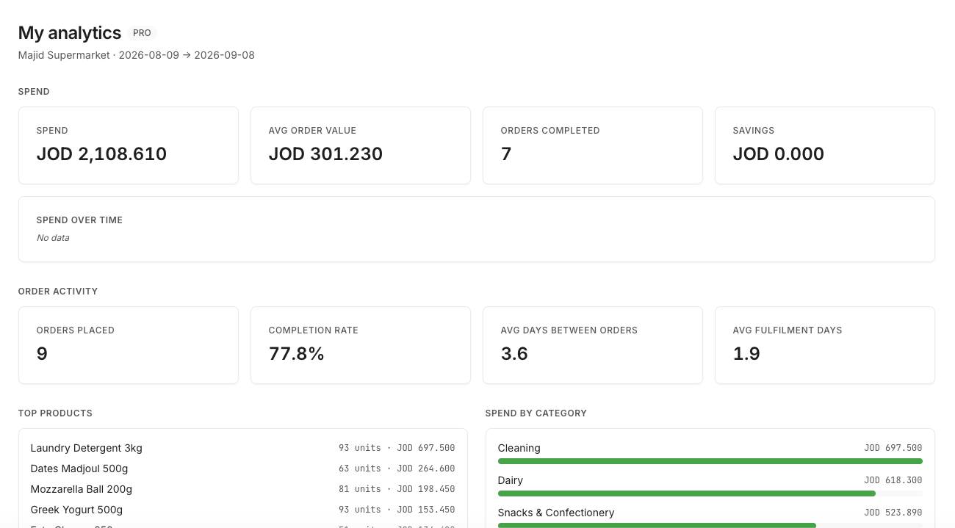Click the Top Products section heading
The image size is (955, 528).
point(55,413)
